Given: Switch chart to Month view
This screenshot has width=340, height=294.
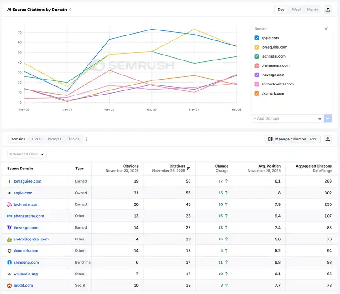Looking at the screenshot, I should pyautogui.click(x=312, y=10).
